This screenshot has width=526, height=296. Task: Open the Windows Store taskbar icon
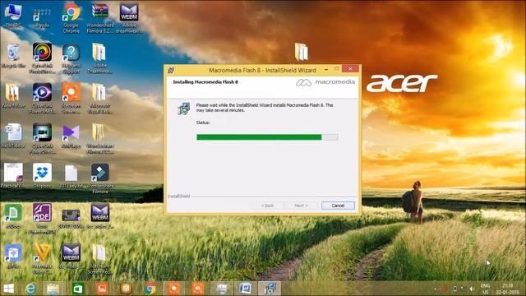(78, 289)
